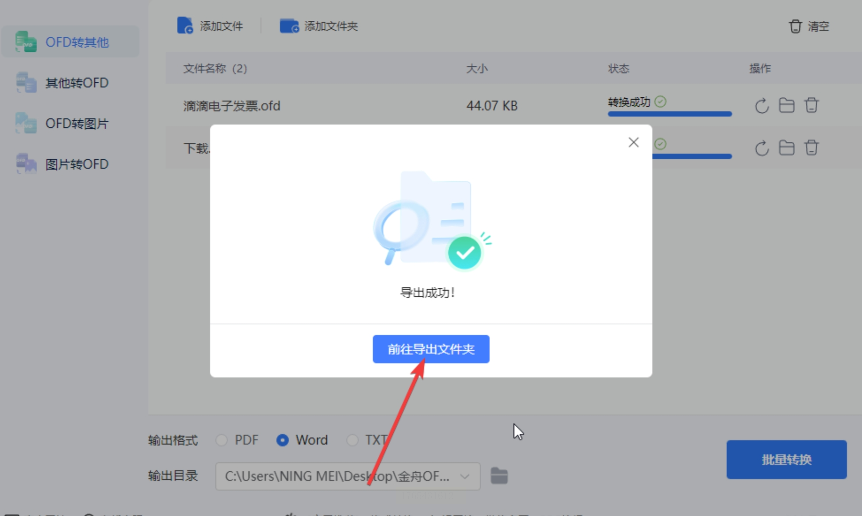862x516 pixels.
Task: Click the 添加文件 add file icon
Action: (x=185, y=26)
